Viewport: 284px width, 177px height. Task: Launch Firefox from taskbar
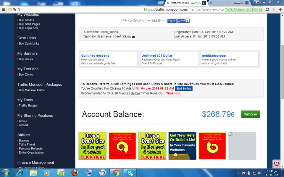(x=75, y=173)
